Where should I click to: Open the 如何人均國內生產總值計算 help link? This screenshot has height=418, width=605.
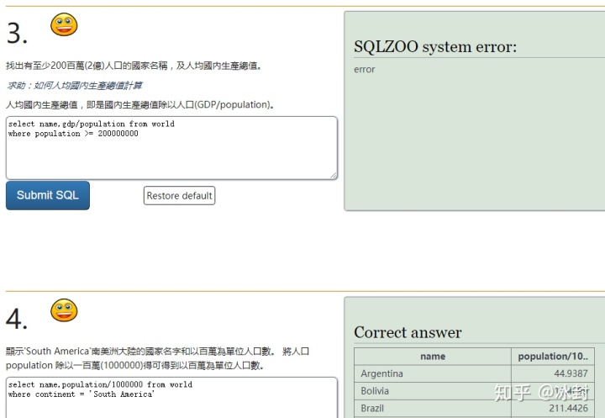75,86
